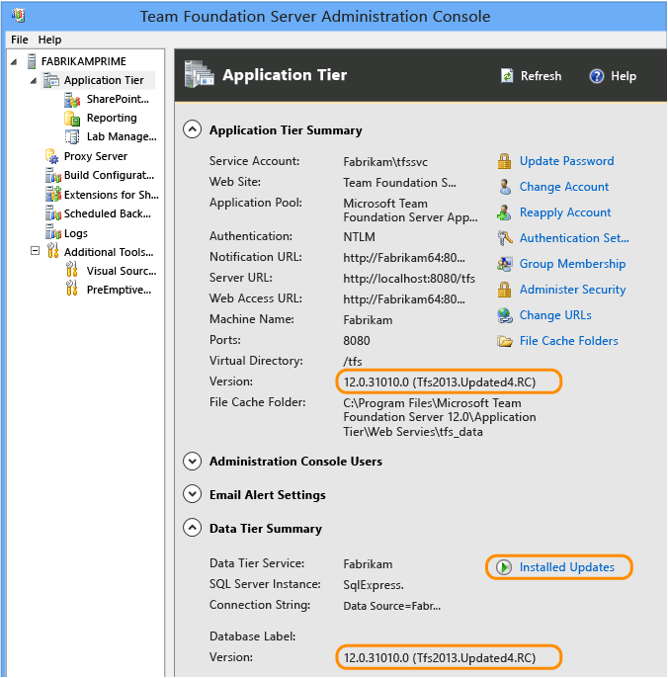Click the Update Password lock icon

click(504, 161)
